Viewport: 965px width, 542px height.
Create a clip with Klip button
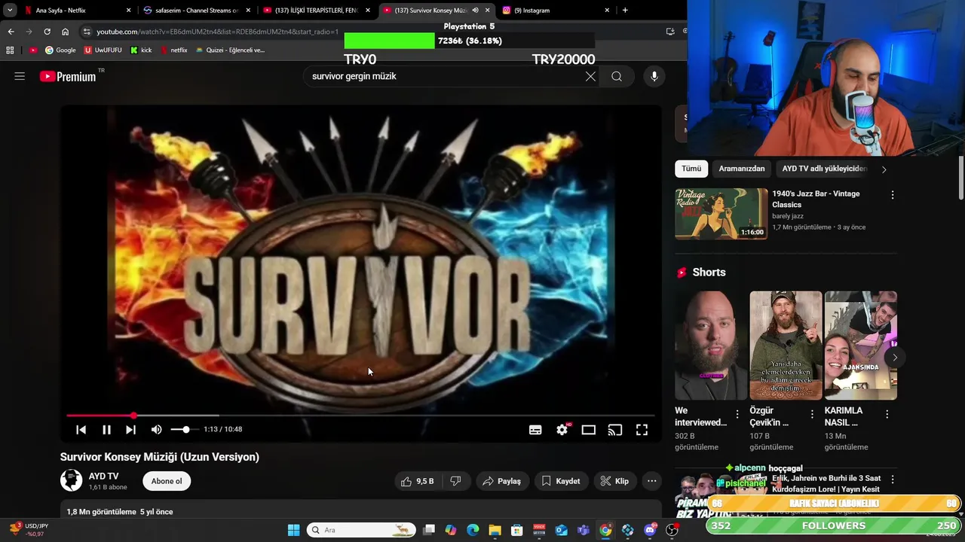click(614, 481)
